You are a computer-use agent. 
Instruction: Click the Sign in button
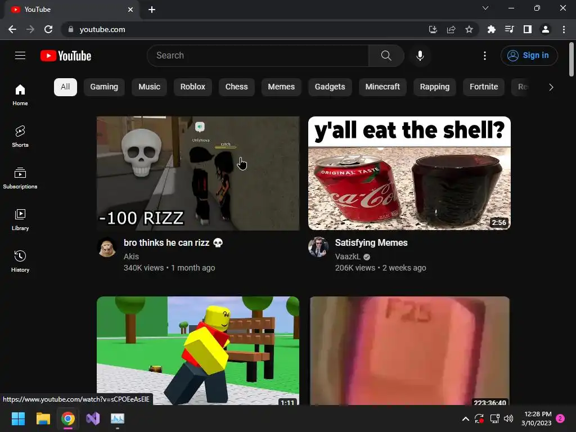click(529, 56)
